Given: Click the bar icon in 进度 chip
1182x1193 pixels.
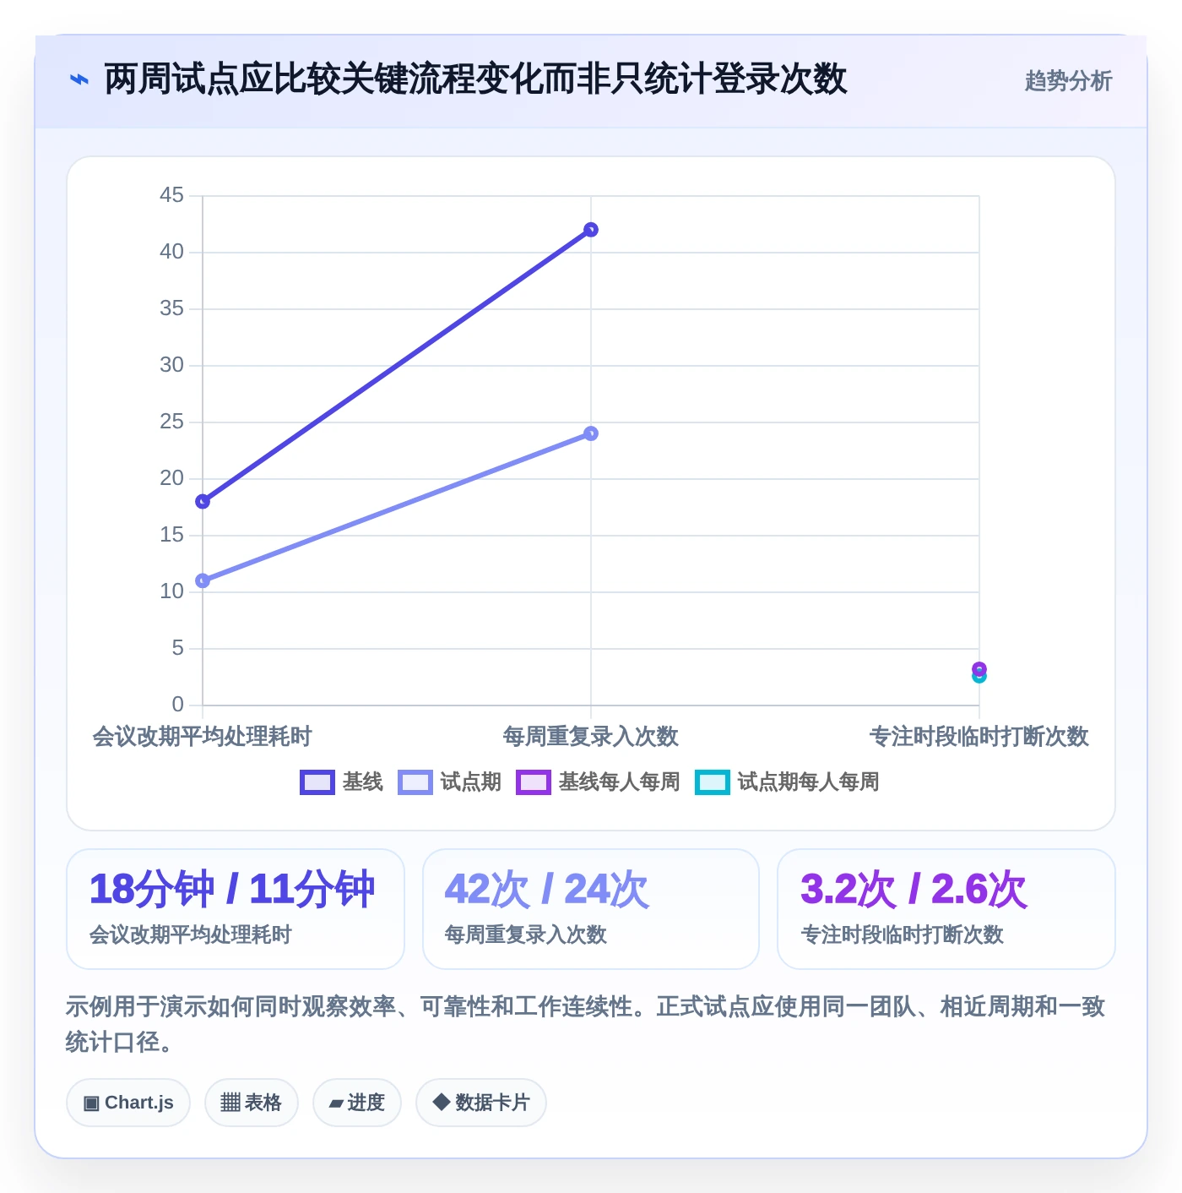Looking at the screenshot, I should [336, 1103].
